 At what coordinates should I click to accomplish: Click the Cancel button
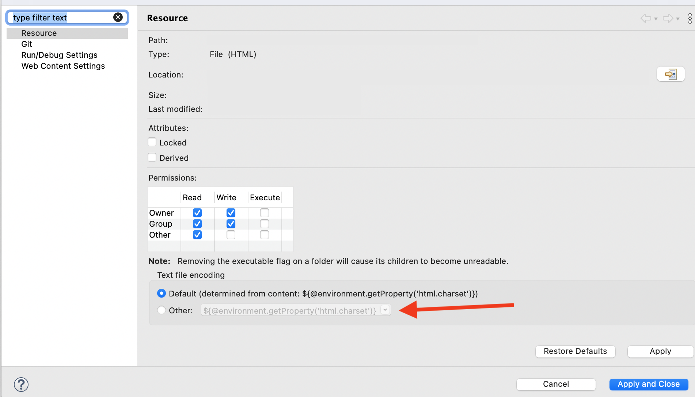click(556, 384)
